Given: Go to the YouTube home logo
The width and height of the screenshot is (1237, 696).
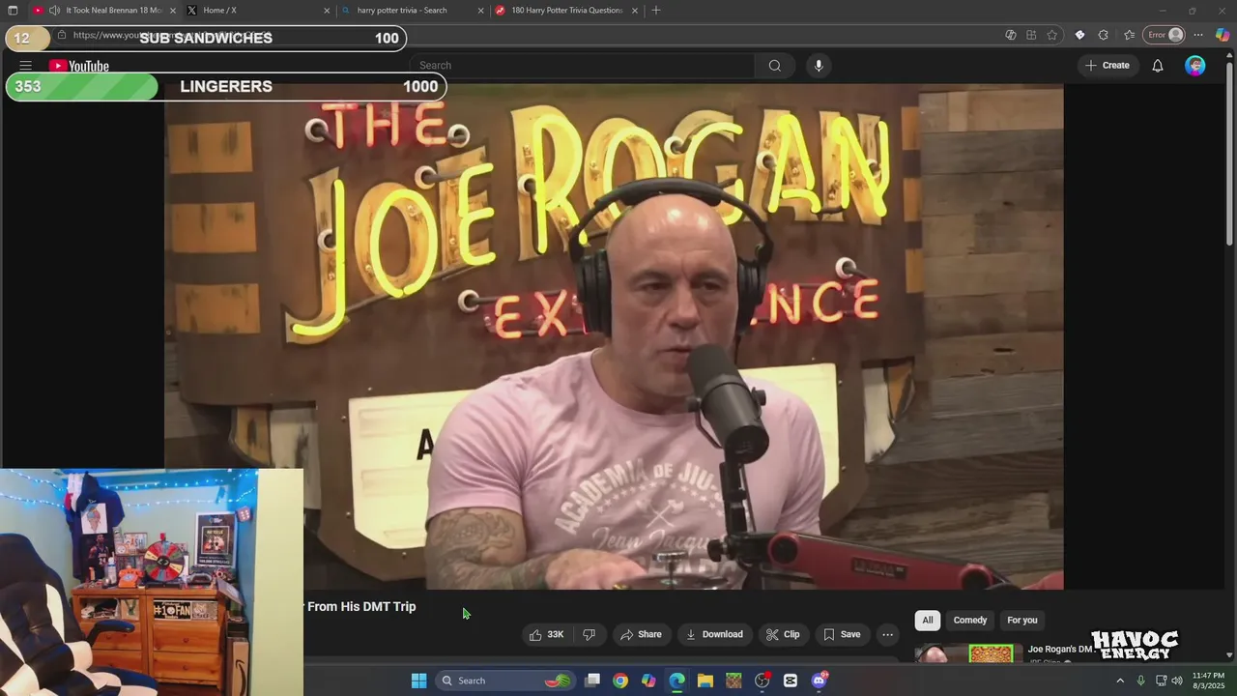Looking at the screenshot, I should pos(79,66).
